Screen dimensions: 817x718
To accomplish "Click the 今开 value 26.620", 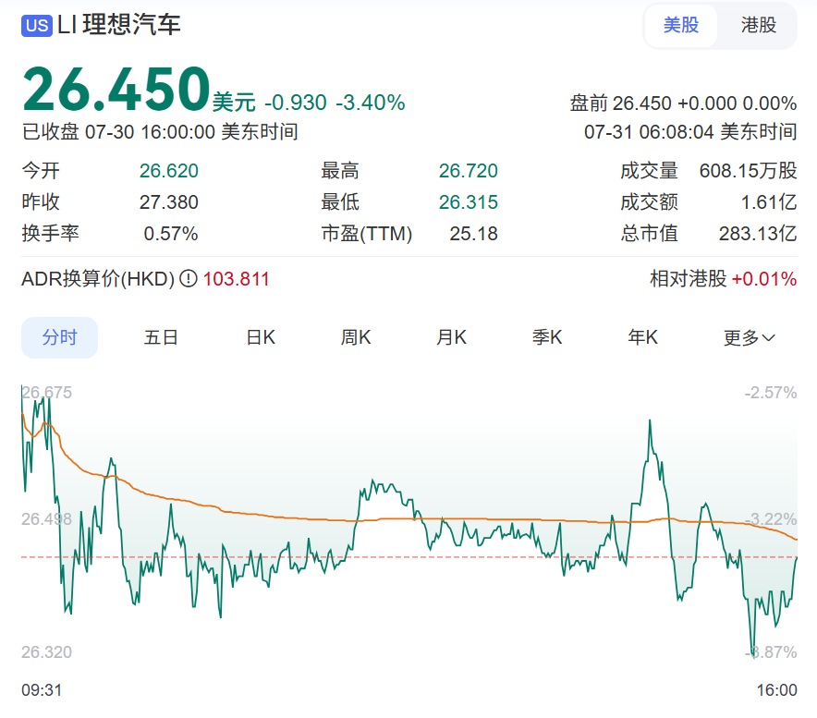I will [x=169, y=171].
